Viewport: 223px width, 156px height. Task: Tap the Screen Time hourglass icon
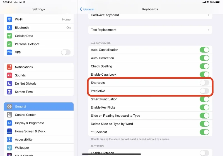(9, 92)
